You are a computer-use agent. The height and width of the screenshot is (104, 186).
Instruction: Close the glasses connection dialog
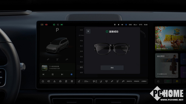(x=88, y=31)
